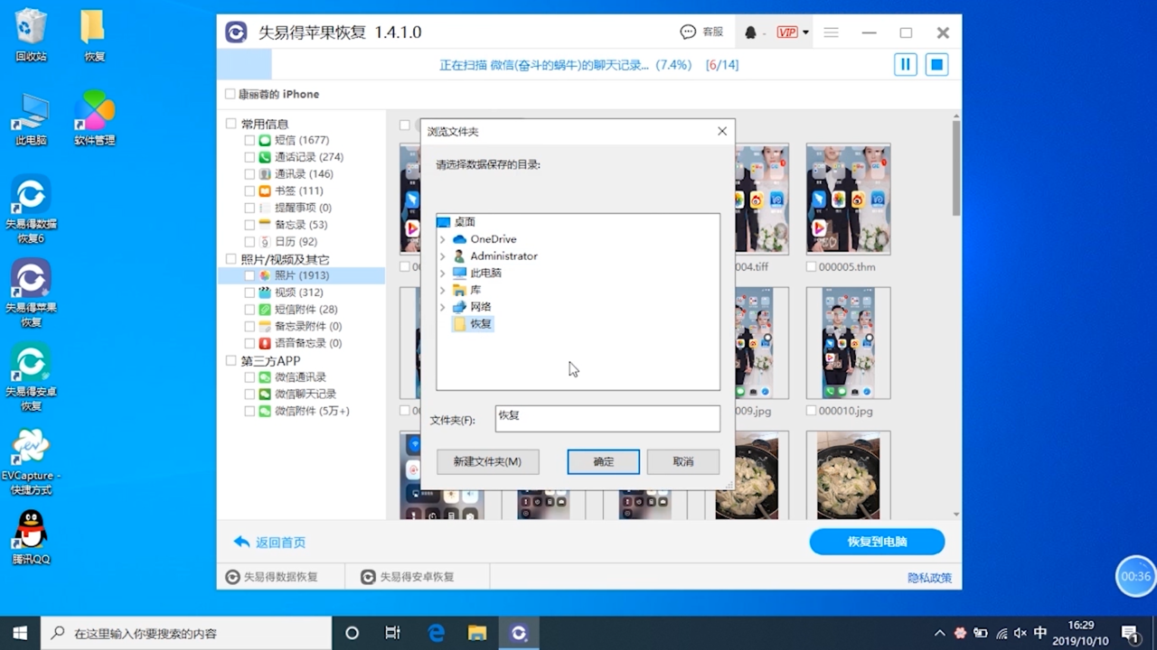1157x650 pixels.
Task: Select the 000005.thm thumbnail
Action: pos(848,200)
